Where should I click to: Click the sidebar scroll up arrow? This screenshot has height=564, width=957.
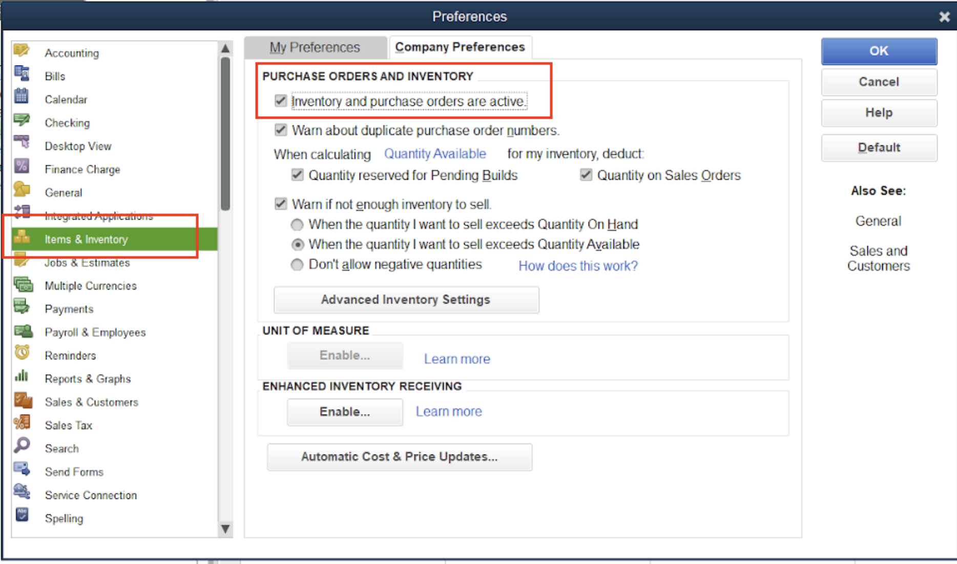coord(225,49)
